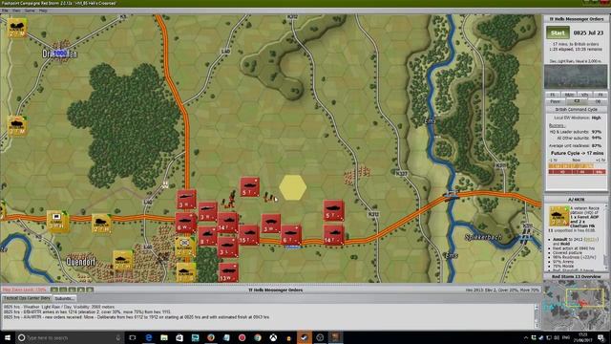The height and width of the screenshot is (344, 611).
Task: Open the Xbox app from taskbar
Action: (273, 337)
